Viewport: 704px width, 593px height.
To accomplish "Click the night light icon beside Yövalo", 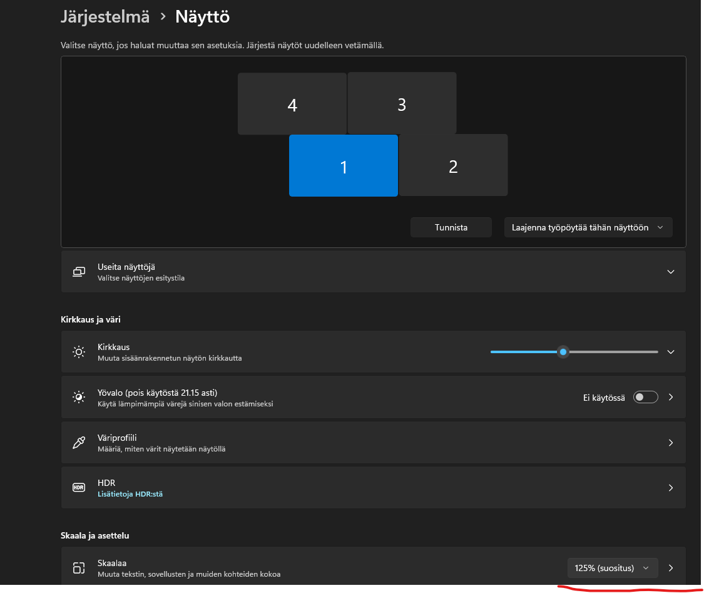I will [79, 397].
